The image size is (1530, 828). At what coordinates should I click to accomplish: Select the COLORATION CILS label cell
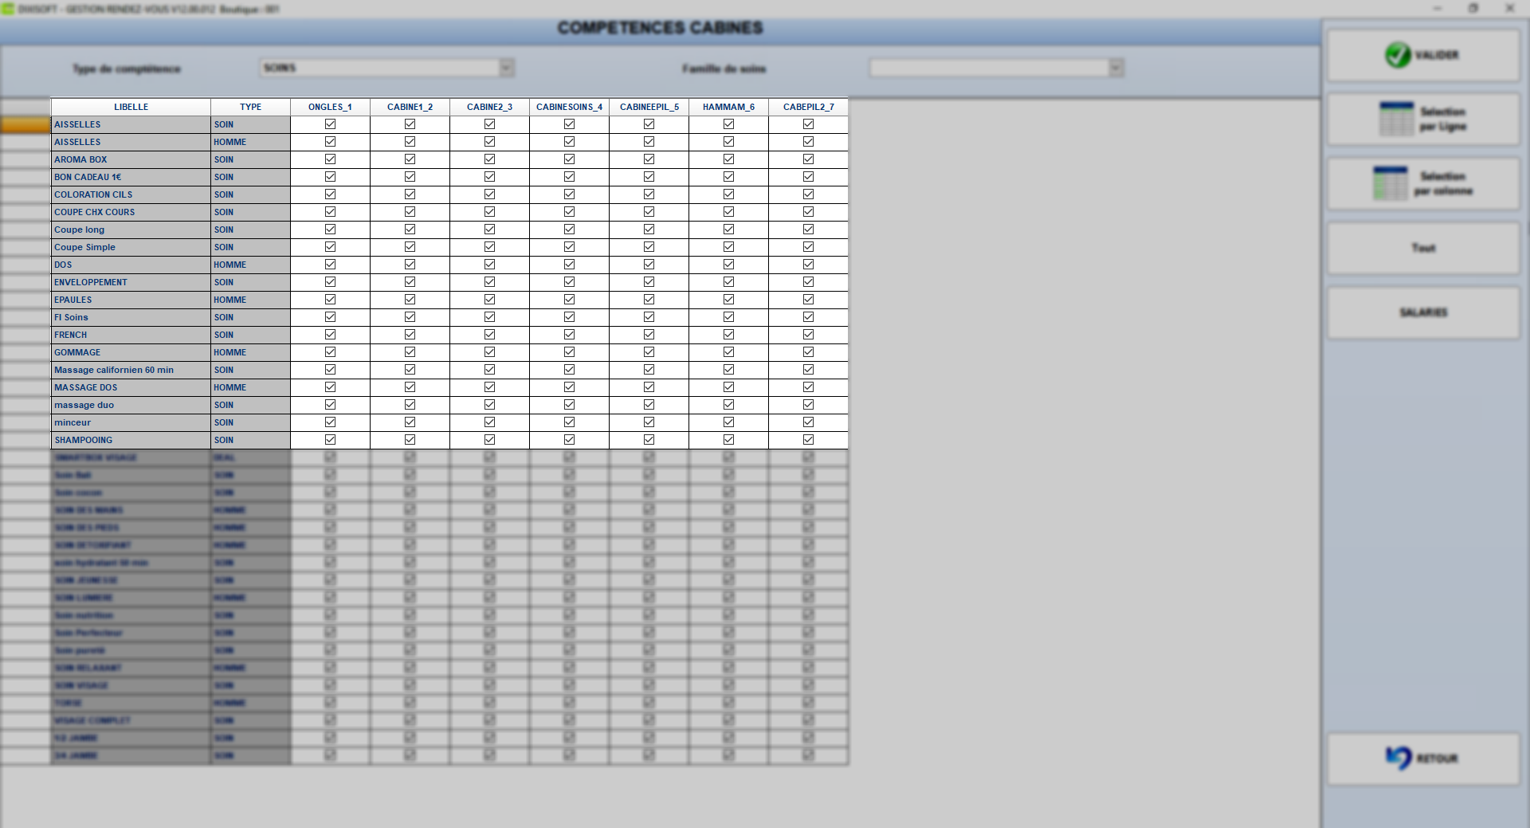point(131,194)
